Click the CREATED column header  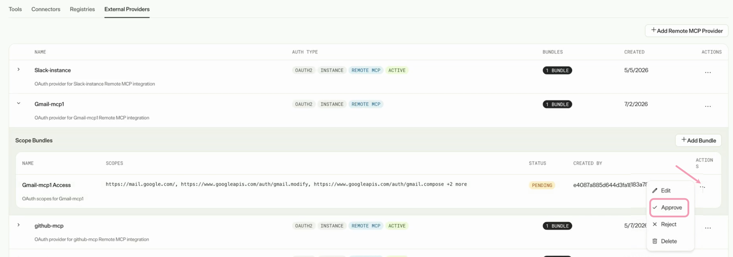634,52
